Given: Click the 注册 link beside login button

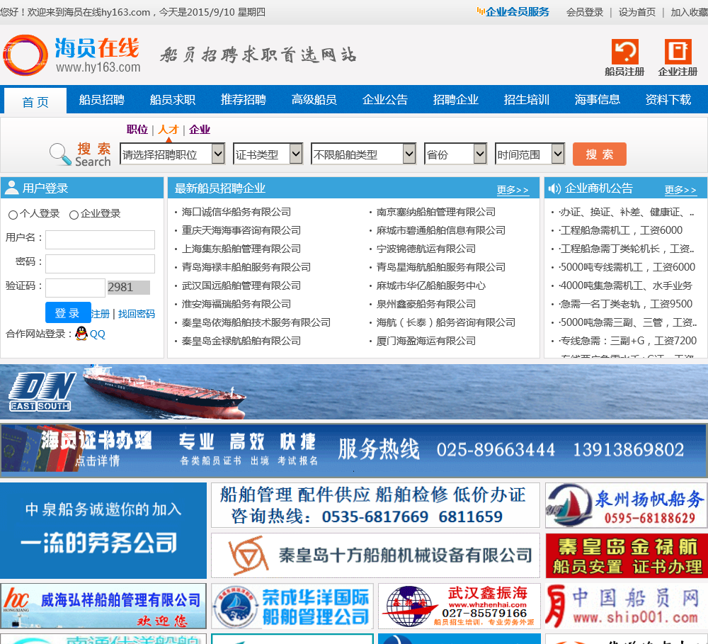Looking at the screenshot, I should point(101,314).
